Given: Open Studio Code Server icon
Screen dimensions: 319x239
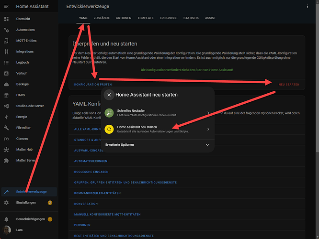Looking at the screenshot, I should click(6, 106).
